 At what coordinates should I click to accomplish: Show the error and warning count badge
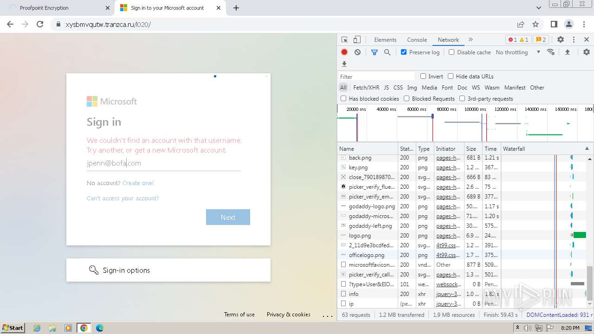(518, 40)
